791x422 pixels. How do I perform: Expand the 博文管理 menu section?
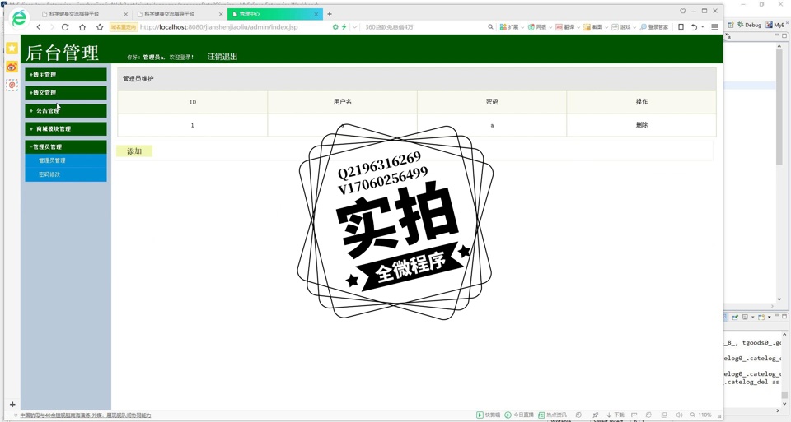tap(66, 93)
